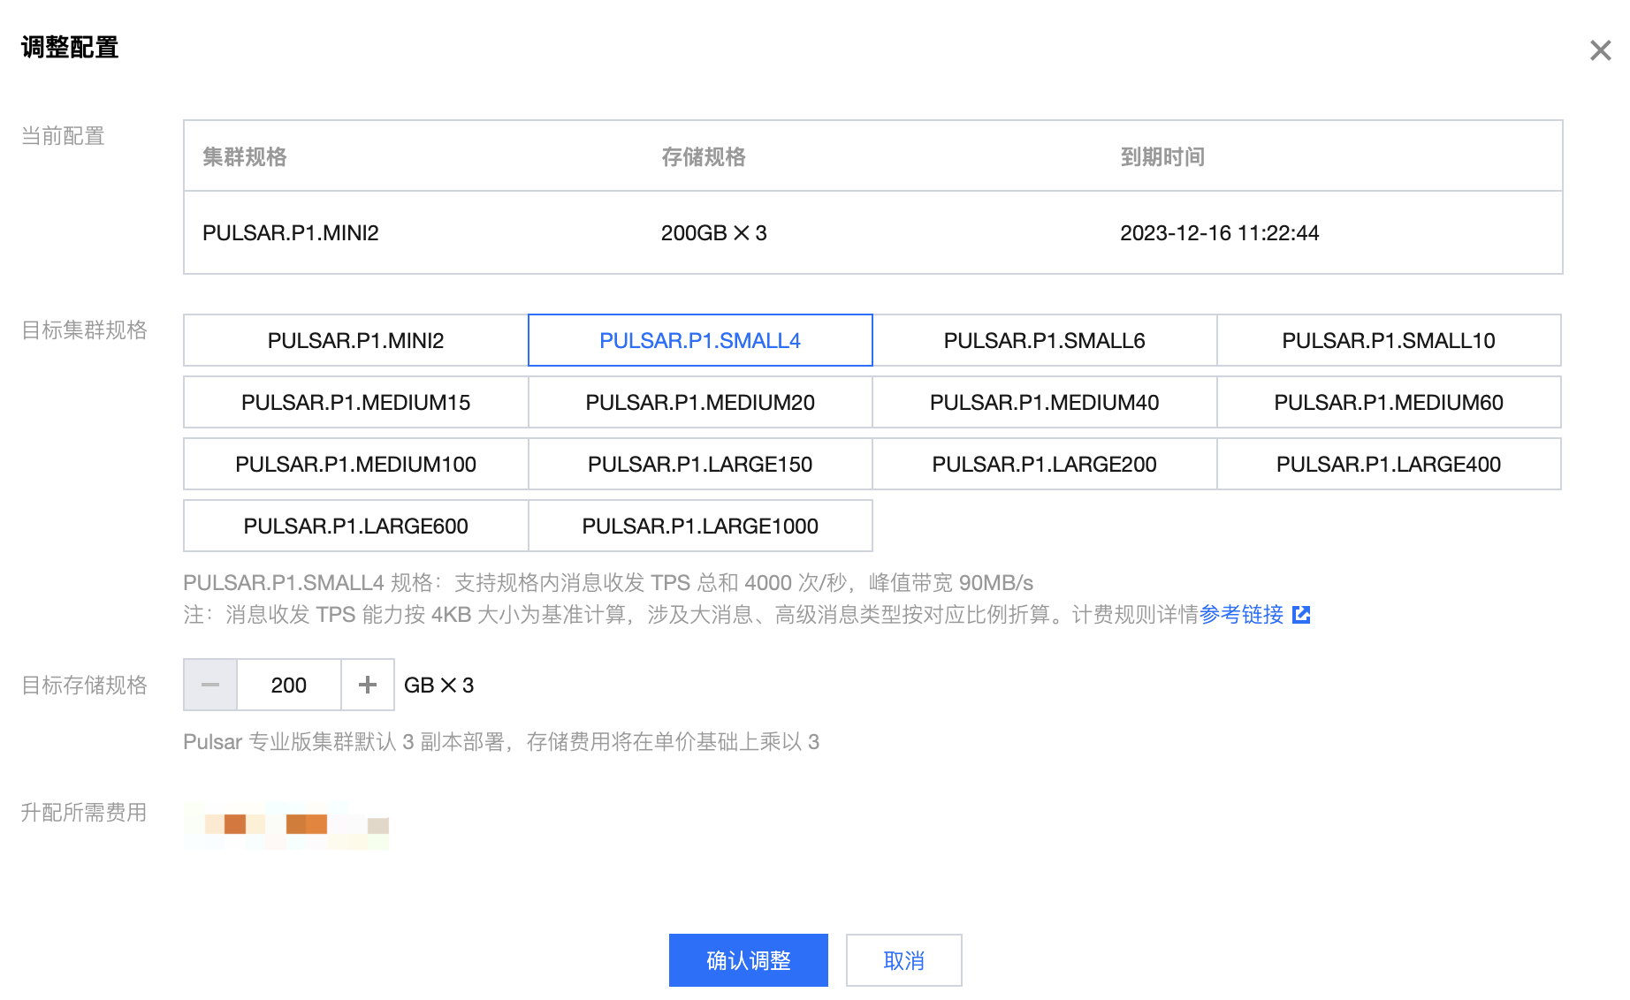Click the blurred upgrade fee amount
This screenshot has width=1630, height=1000.
click(286, 825)
